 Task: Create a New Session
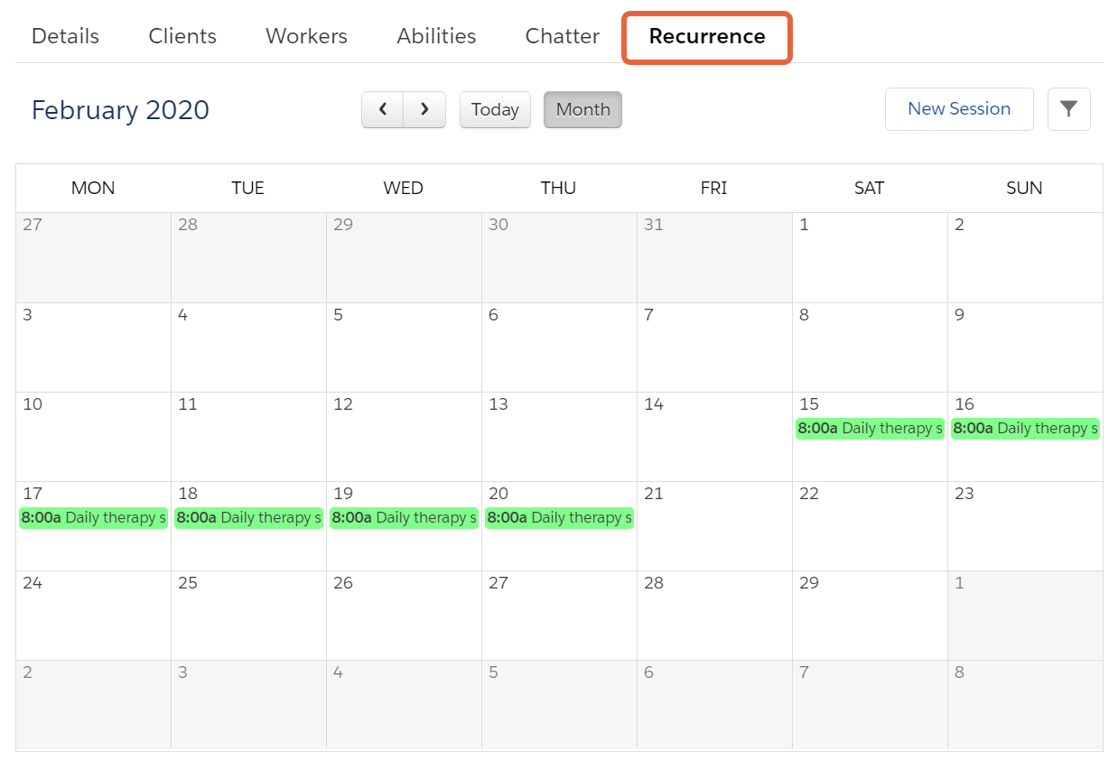pyautogui.click(x=959, y=109)
